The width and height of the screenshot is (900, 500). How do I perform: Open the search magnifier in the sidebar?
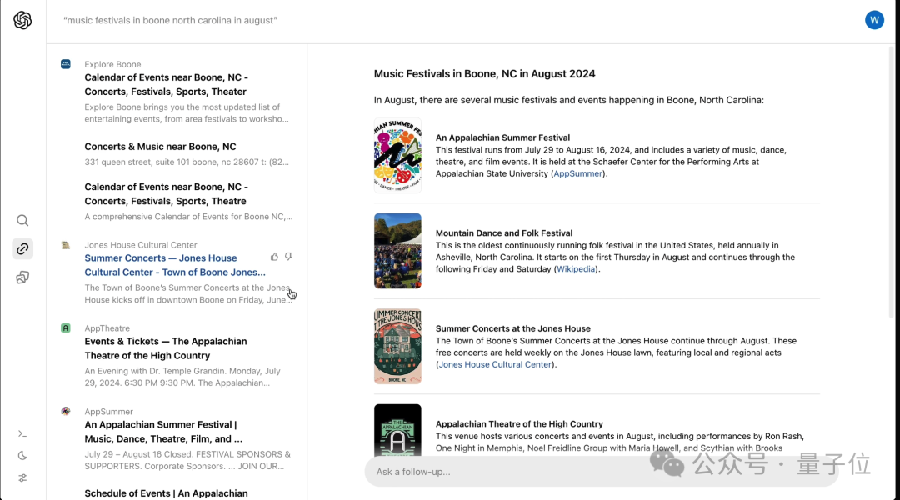pos(22,221)
